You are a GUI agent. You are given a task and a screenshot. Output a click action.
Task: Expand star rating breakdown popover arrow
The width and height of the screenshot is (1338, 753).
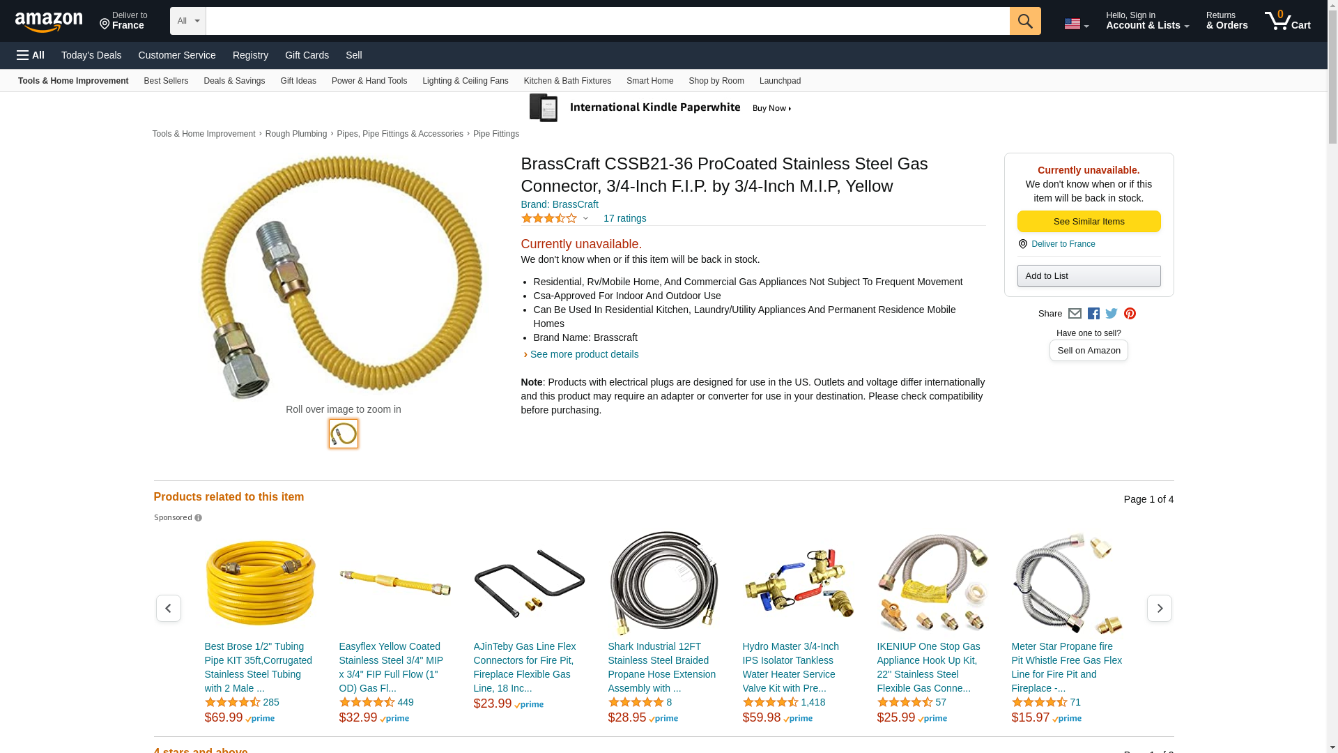(585, 219)
